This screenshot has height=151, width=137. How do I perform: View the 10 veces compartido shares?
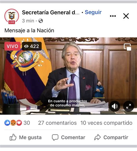coord(106,123)
